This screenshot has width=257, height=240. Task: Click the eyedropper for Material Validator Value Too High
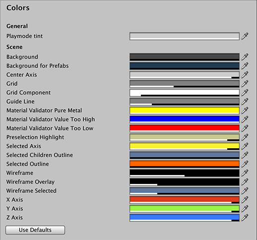(245, 120)
